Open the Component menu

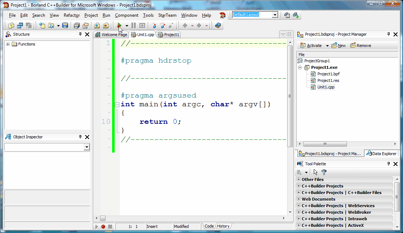tap(127, 15)
